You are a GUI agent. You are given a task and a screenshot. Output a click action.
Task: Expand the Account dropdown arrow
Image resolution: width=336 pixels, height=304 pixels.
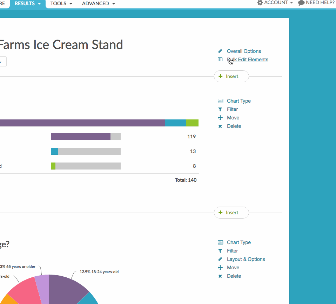click(x=291, y=3)
